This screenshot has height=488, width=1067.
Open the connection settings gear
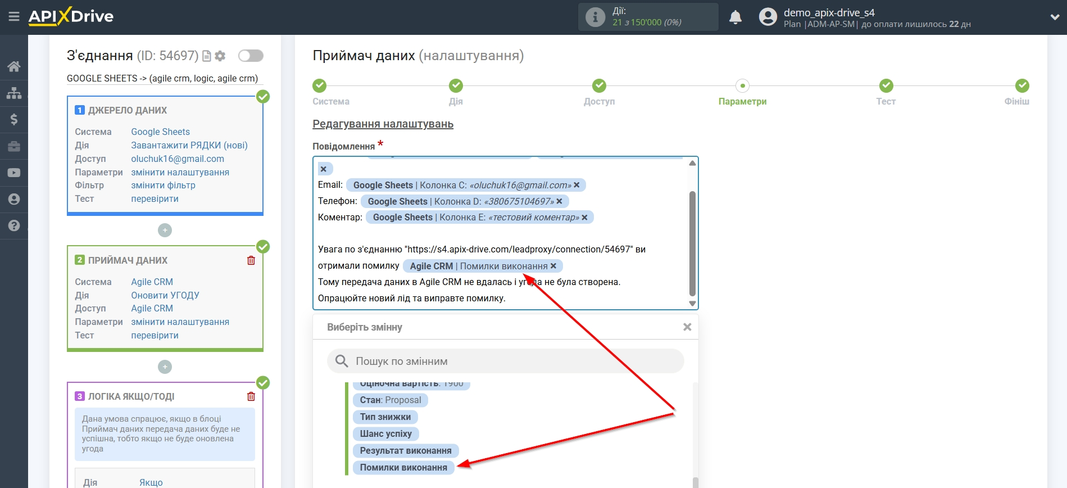(x=220, y=56)
